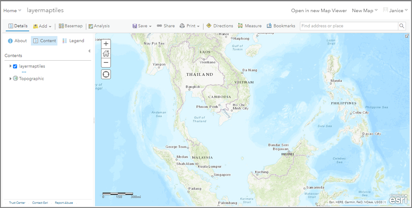Find my location on map
The image size is (412, 208).
106,75
